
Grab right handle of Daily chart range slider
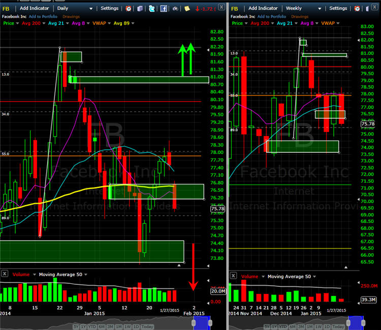(x=210, y=323)
